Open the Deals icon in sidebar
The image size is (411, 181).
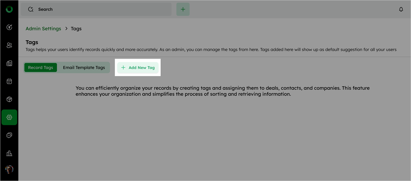(x=9, y=27)
